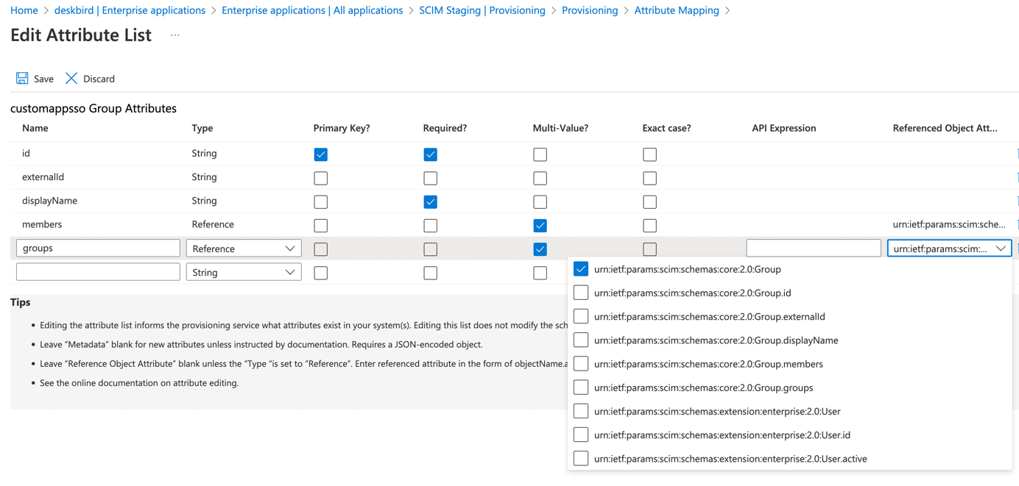Select the enterprise:2.0:User.active option checkbox
The image size is (1019, 486).
point(581,459)
